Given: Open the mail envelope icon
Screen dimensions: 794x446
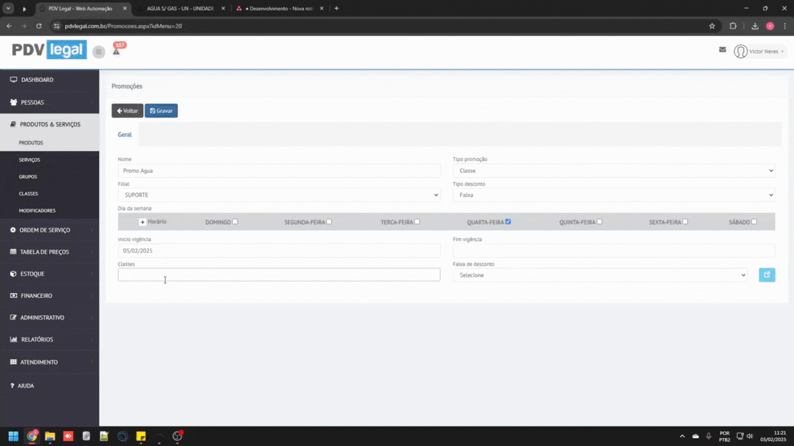Looking at the screenshot, I should [x=722, y=50].
